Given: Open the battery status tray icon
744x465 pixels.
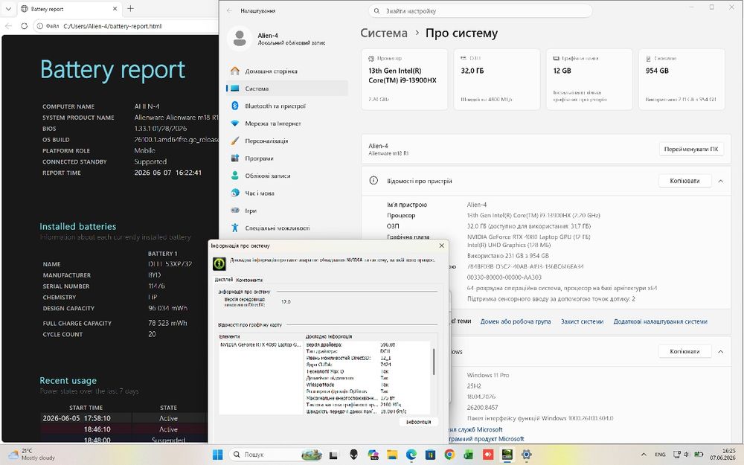Looking at the screenshot, I should tap(699, 455).
